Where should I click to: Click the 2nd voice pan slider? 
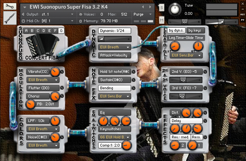(186, 80)
